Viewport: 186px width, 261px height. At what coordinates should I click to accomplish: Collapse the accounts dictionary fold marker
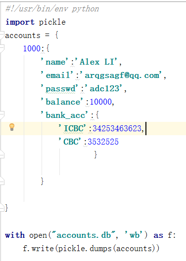(x=2, y=35)
